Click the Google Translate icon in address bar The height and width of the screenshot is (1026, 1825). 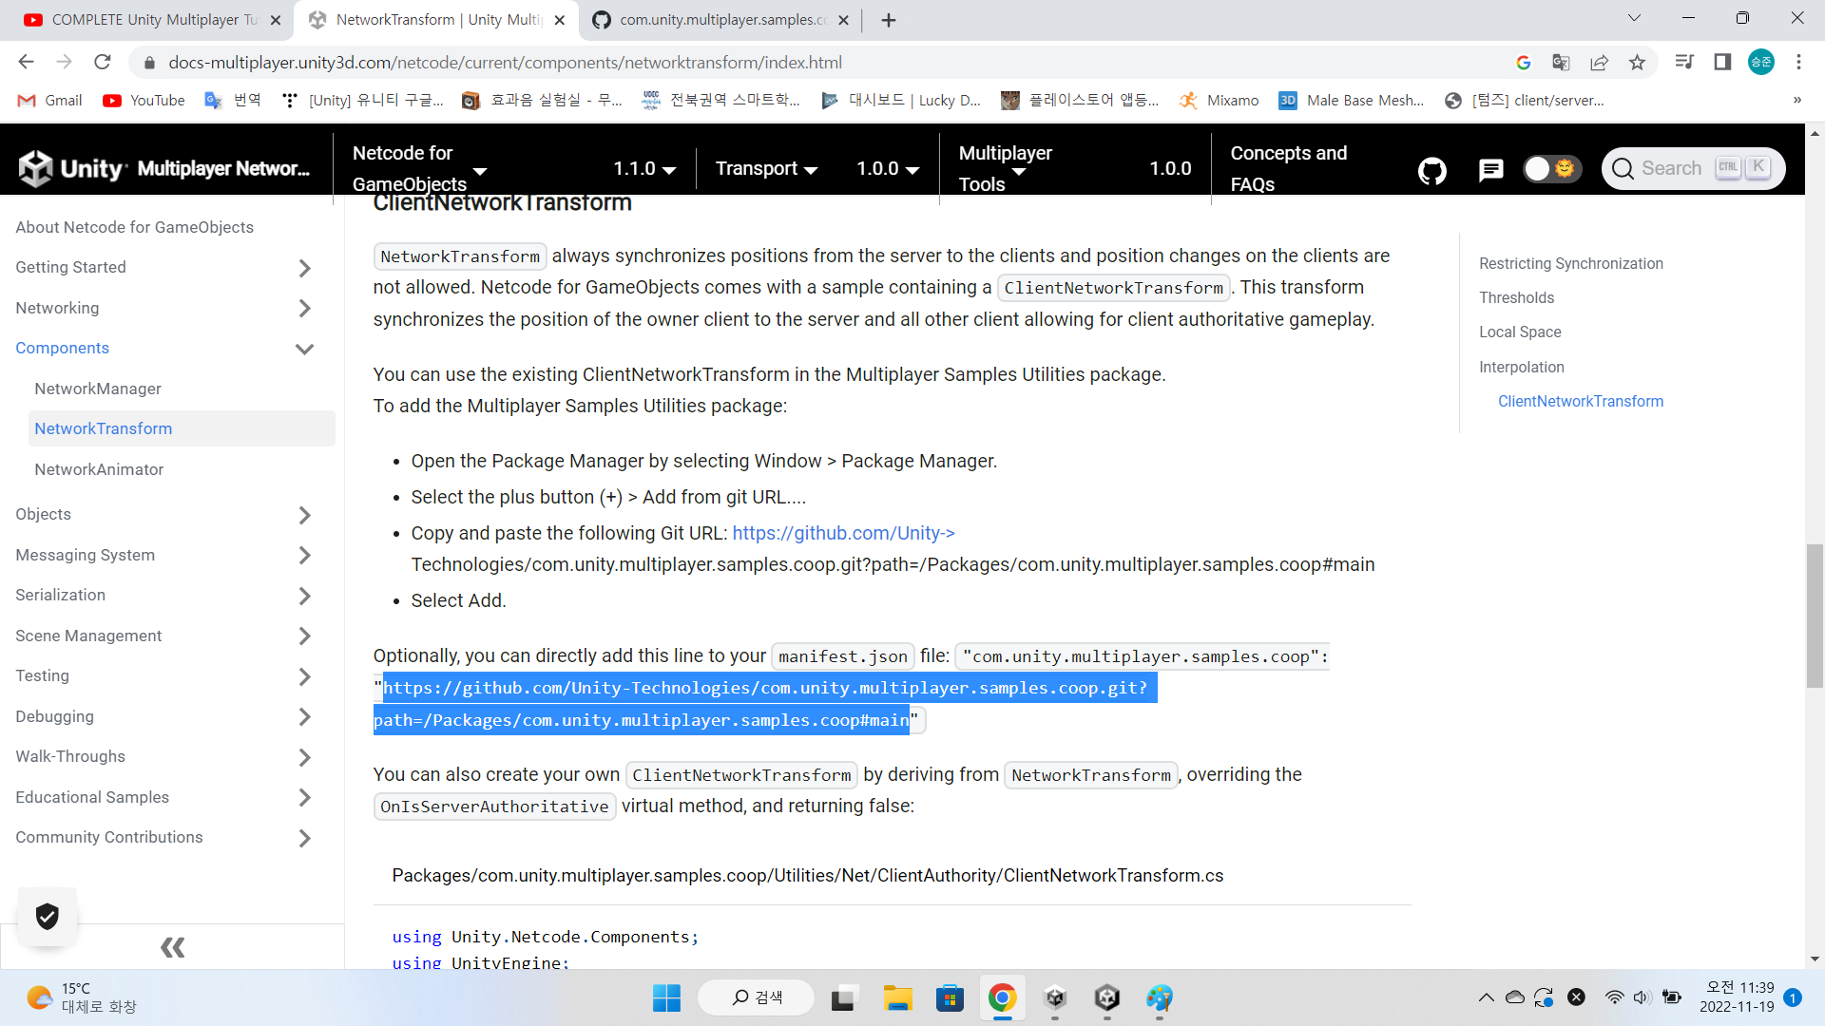[x=1561, y=63]
